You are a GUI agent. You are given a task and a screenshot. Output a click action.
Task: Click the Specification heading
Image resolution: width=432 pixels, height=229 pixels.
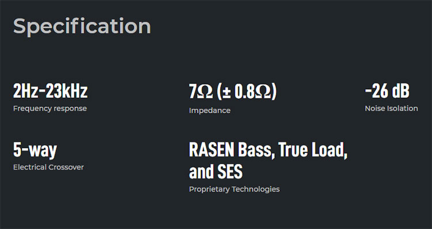click(82, 27)
